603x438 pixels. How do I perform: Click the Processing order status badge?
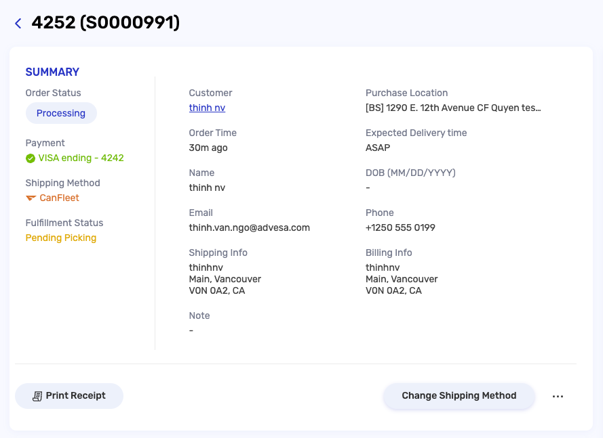[x=61, y=113]
